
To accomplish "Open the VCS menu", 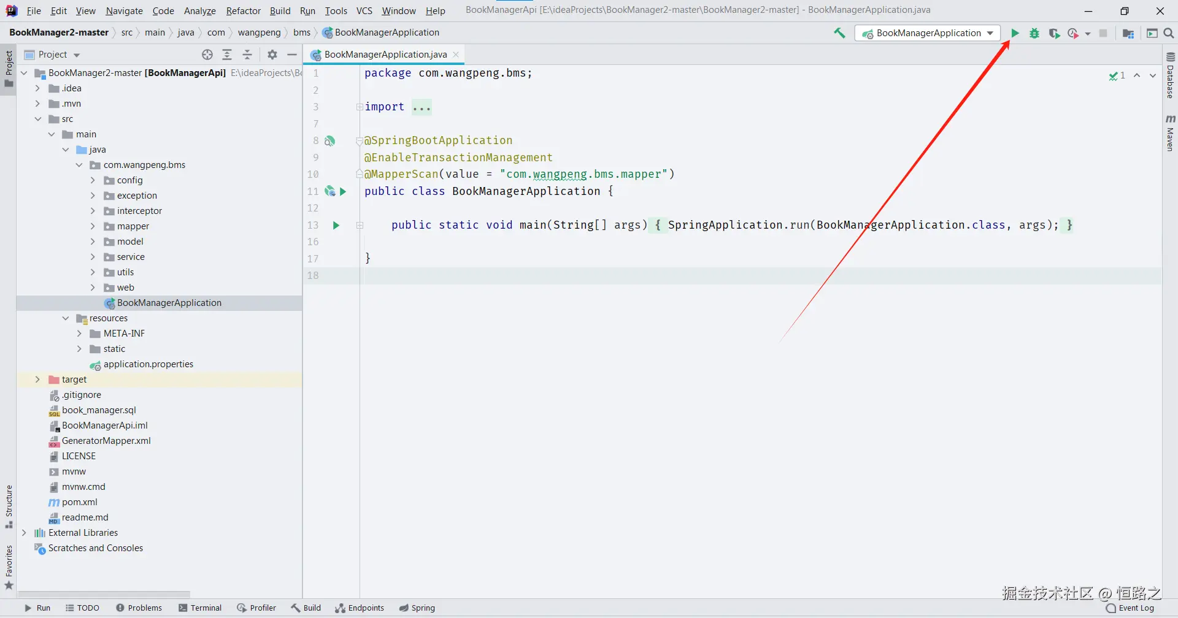I will click(364, 10).
